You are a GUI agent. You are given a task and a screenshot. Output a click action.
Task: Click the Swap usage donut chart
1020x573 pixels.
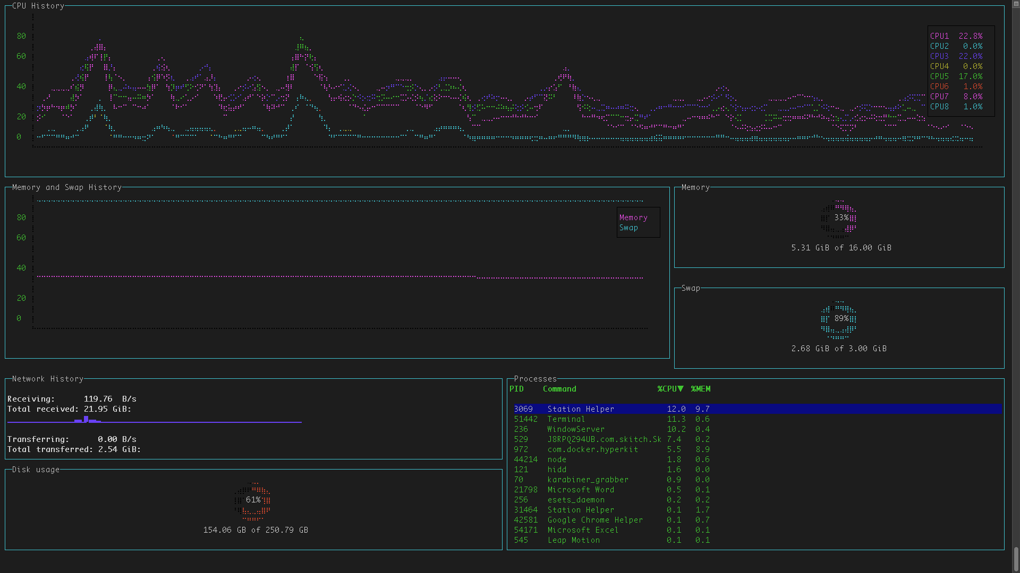(838, 319)
